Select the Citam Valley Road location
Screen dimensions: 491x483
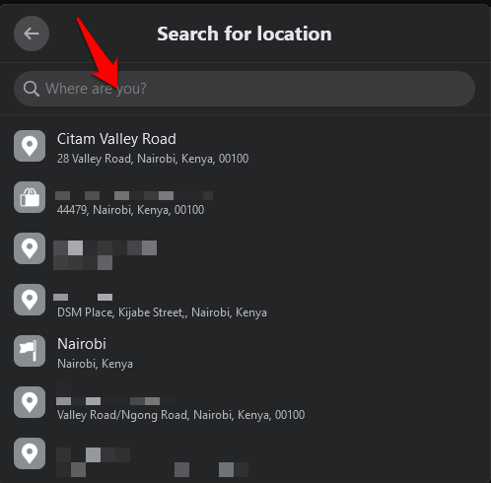click(245, 146)
